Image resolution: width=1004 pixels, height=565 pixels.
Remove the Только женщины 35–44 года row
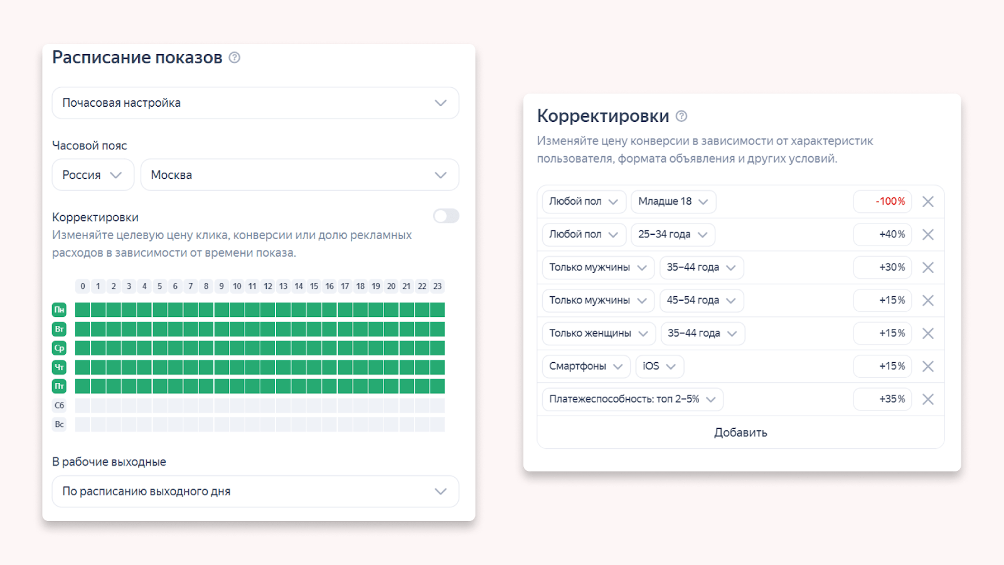(x=928, y=333)
